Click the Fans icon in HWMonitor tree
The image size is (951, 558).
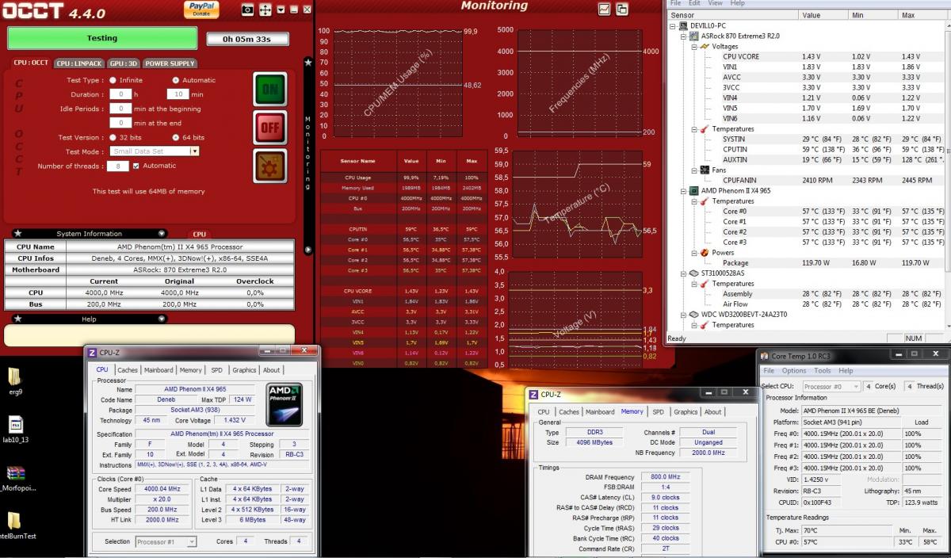705,170
